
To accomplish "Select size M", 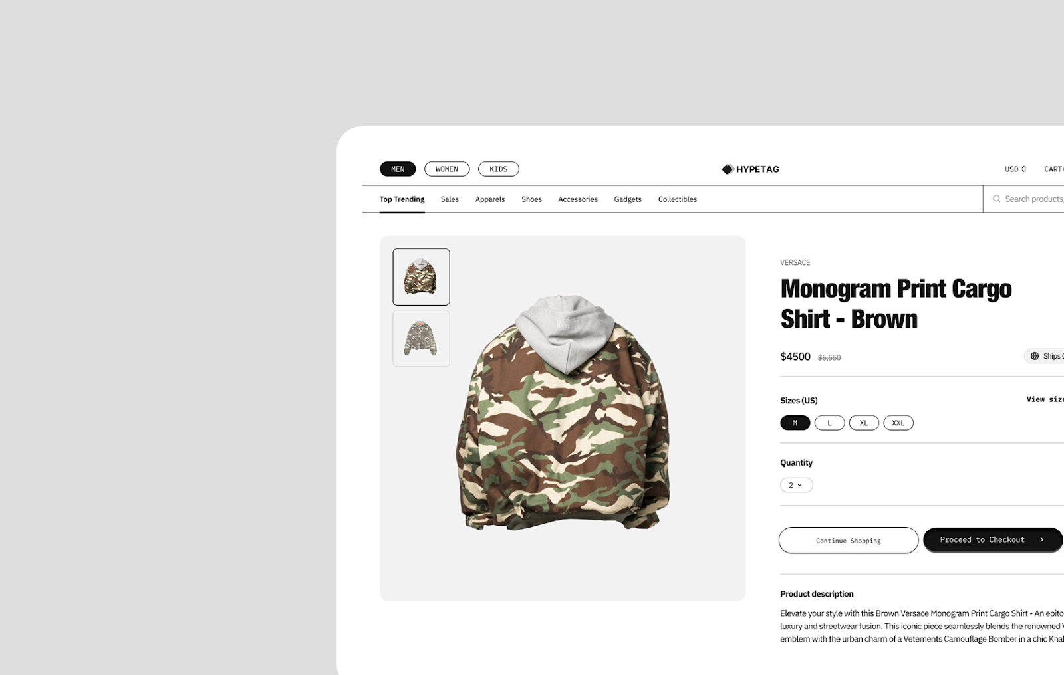I will pos(795,423).
